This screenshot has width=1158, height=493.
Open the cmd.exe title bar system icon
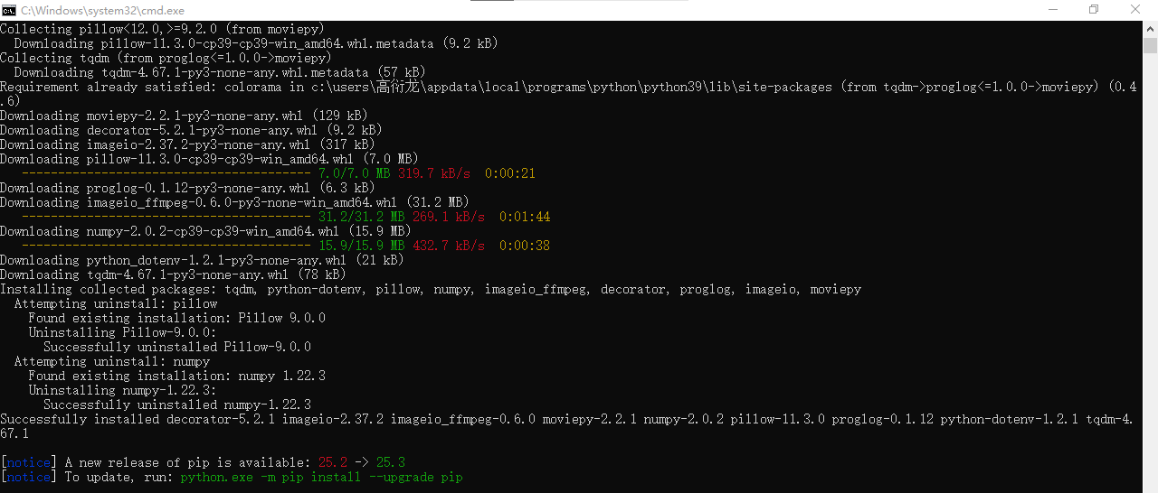[9, 9]
